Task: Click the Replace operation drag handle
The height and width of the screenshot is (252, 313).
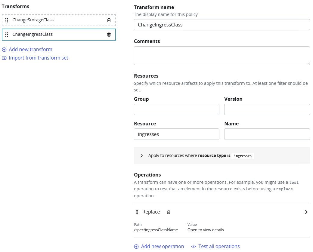Action: pos(137,212)
